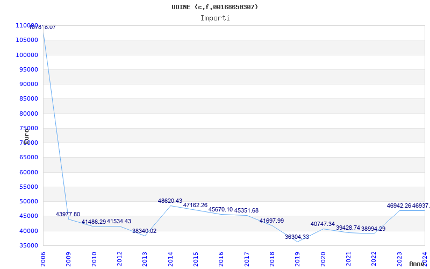
Task: Click the 100000 y-axis value
Action: point(27,55)
